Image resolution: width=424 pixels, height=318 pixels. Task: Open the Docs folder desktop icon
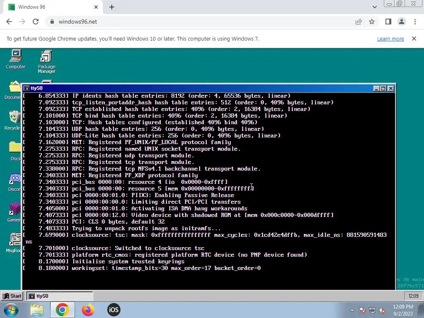point(15,151)
